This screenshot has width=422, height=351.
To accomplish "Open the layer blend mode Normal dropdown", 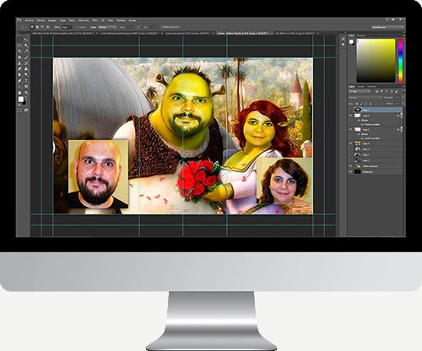I will (x=365, y=98).
